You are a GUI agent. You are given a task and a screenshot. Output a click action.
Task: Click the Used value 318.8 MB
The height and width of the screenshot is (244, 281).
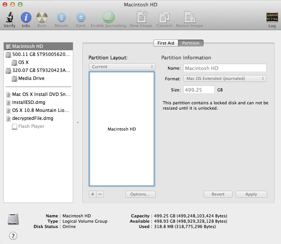tap(185, 226)
